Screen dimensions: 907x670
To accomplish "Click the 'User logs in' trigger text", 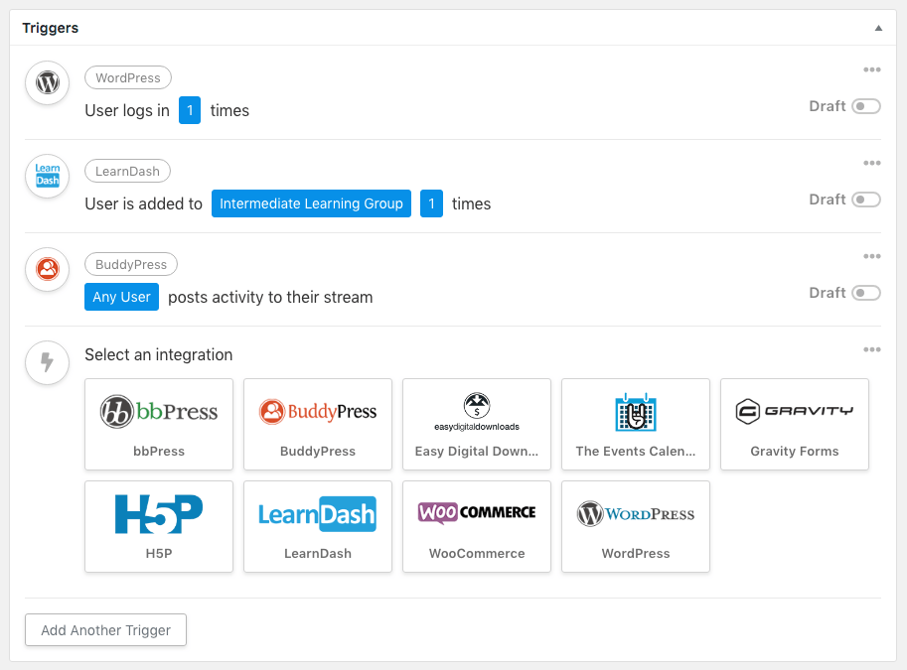I will (x=127, y=110).
